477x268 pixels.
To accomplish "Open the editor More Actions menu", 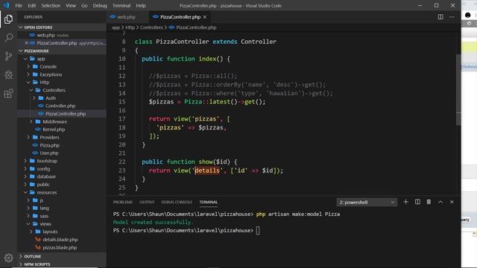I will point(452,17).
